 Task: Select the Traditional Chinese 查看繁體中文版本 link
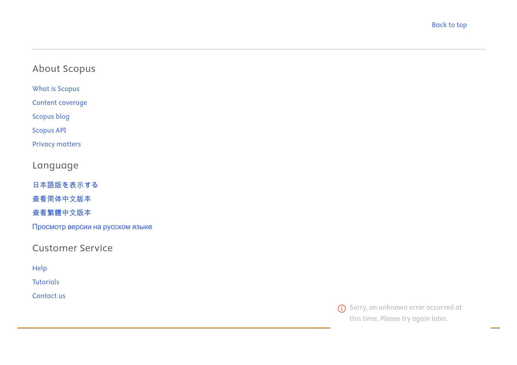pyautogui.click(x=62, y=213)
